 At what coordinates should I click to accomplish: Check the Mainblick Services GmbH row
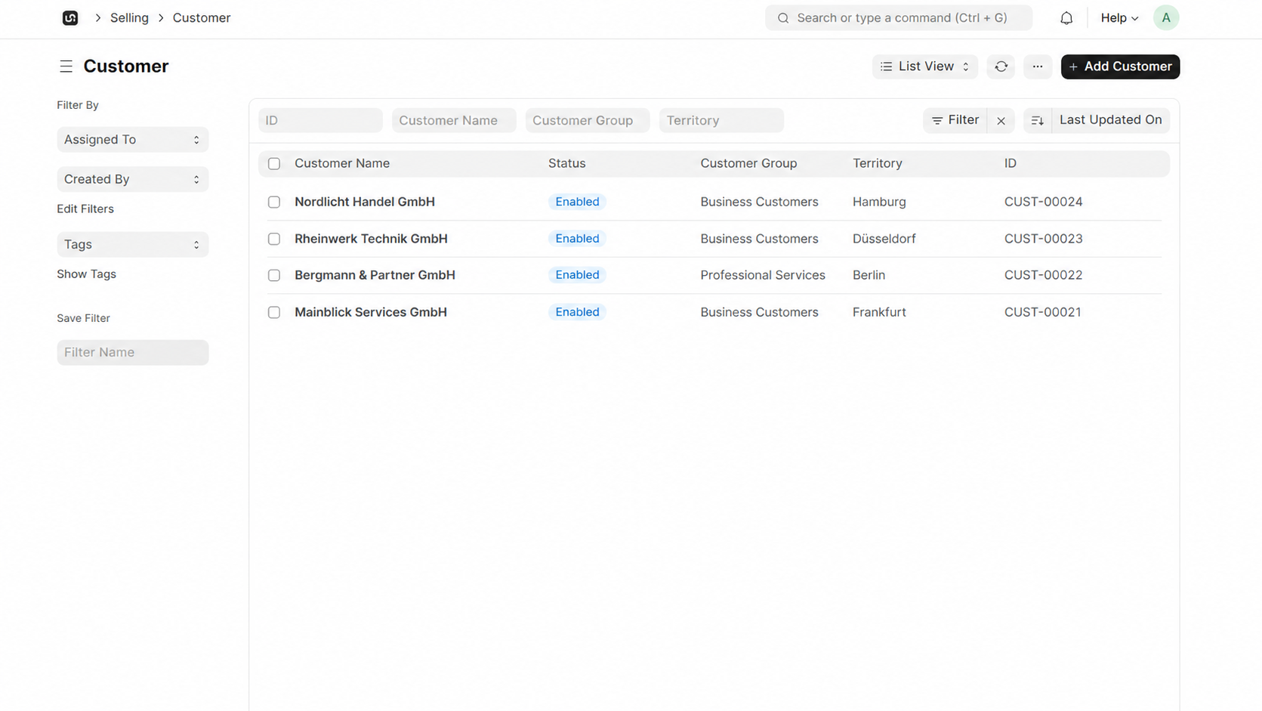pos(274,312)
